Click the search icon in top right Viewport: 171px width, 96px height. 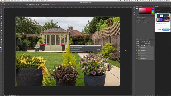[x=165, y=4]
